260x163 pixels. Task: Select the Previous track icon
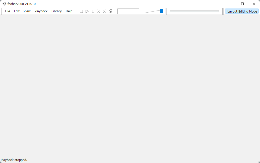point(99,11)
